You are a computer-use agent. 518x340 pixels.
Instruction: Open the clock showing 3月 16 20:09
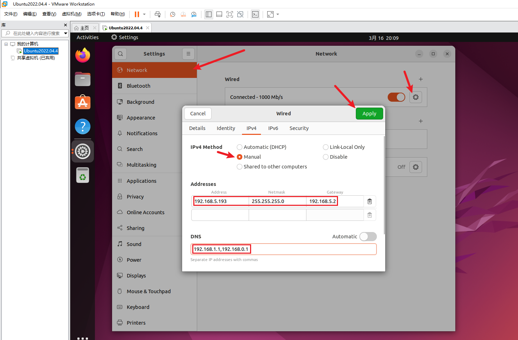click(384, 38)
